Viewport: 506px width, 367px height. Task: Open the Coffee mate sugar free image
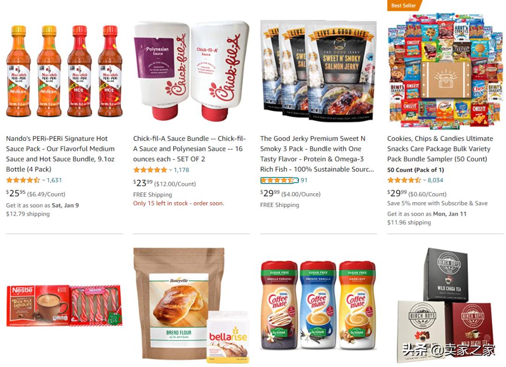(x=318, y=305)
